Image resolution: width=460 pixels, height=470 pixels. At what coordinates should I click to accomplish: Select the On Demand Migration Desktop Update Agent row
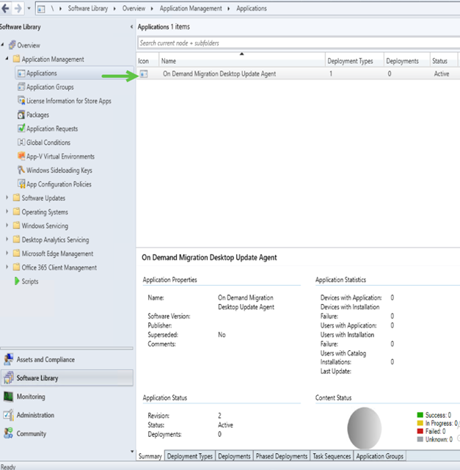tap(298, 73)
